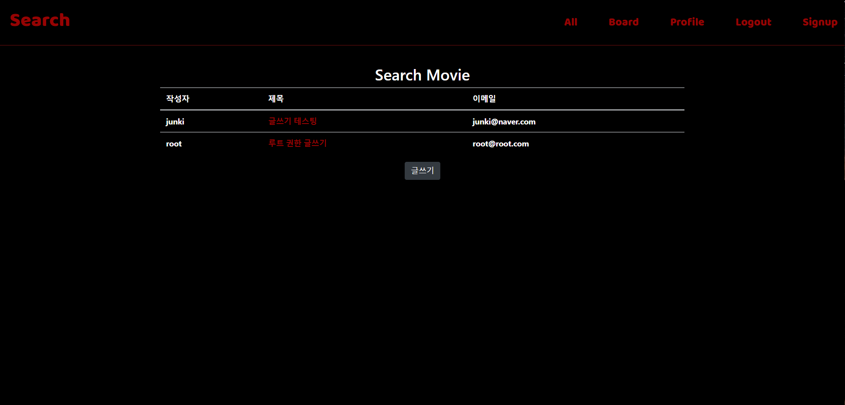Open the post titled 루트 권한 글쓰기
This screenshot has height=405, width=845.
(298, 143)
